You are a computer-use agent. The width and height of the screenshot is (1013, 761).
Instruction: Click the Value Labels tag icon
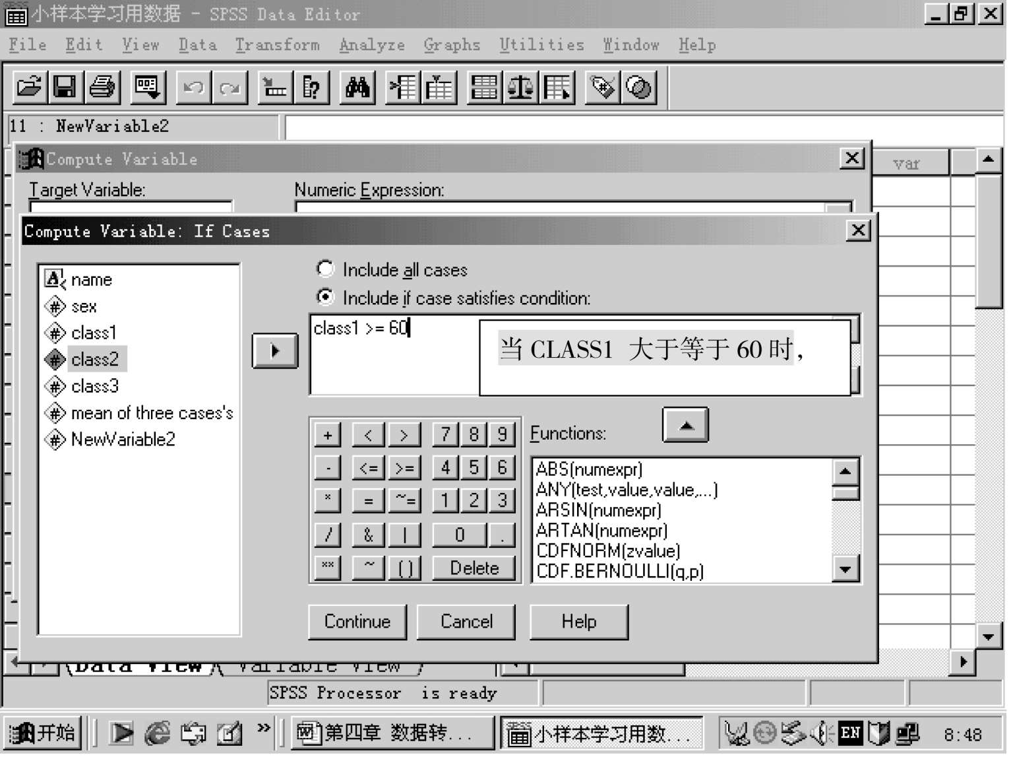pyautogui.click(x=603, y=87)
